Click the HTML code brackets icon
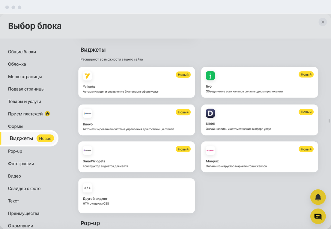Viewport: 331px width, 229px height. [x=87, y=188]
